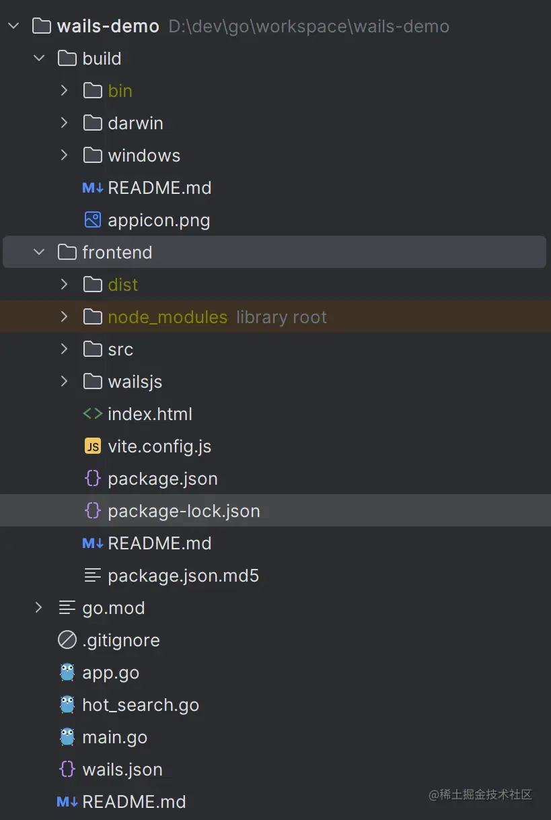Click the text-file icon beside package.json.md5
This screenshot has height=820, width=551.
93,576
